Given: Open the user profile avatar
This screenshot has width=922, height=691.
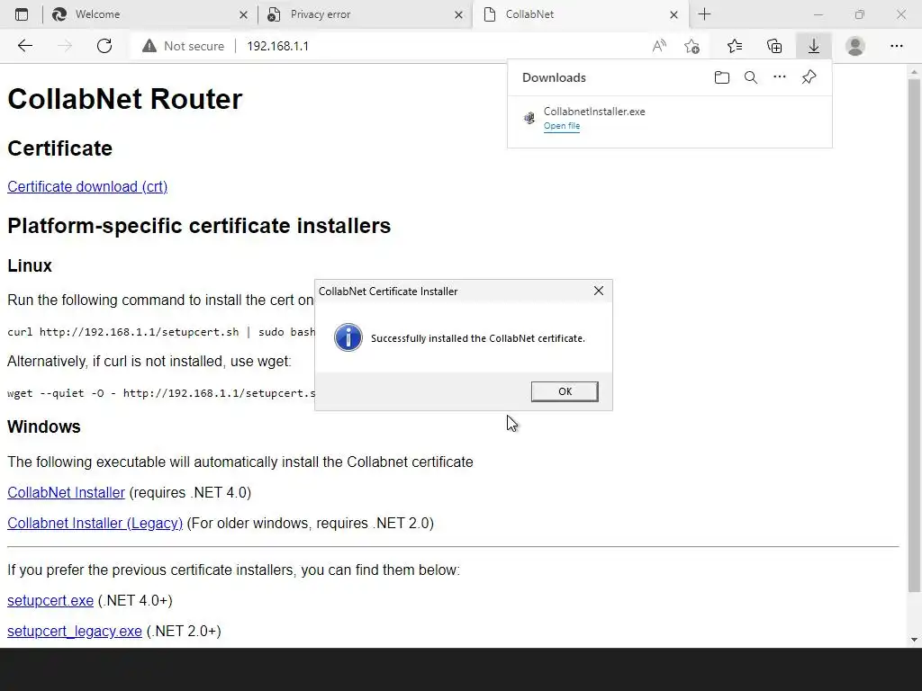Looking at the screenshot, I should pyautogui.click(x=855, y=46).
